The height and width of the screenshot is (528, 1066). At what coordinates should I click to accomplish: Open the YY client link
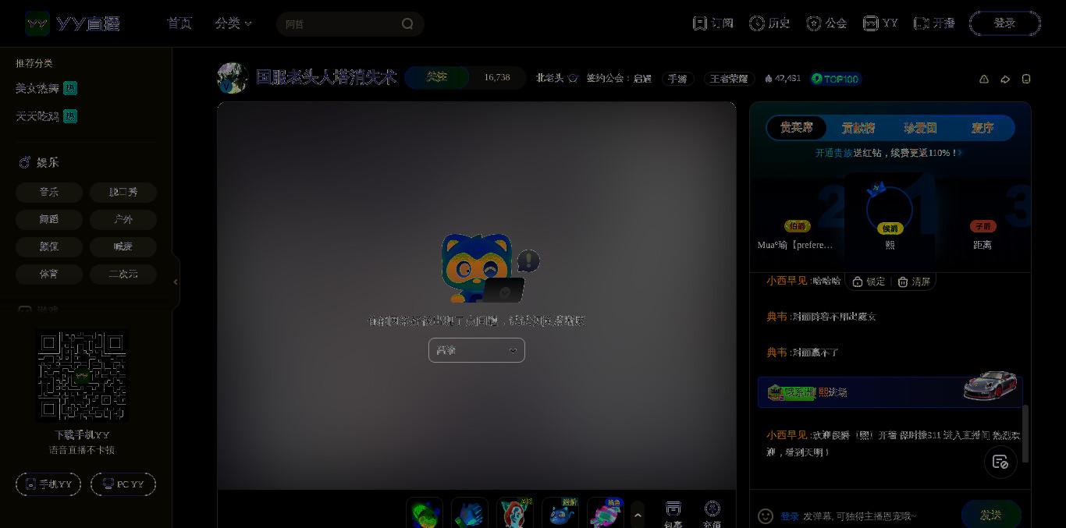coord(880,23)
